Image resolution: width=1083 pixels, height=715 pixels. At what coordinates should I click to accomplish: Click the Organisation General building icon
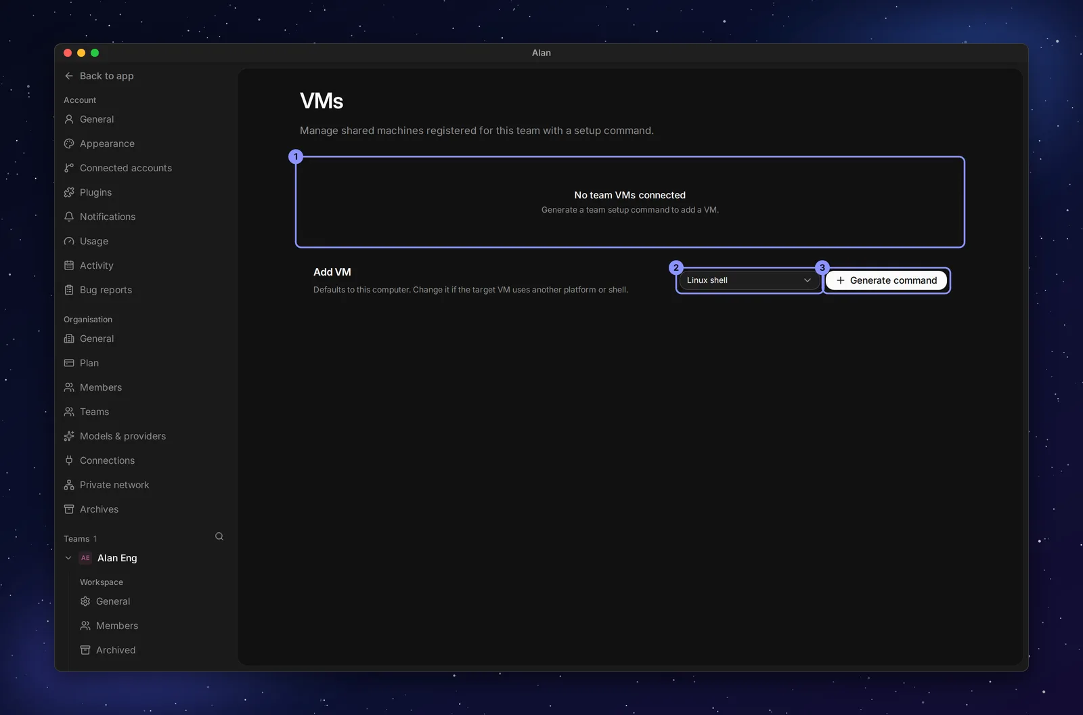point(69,339)
